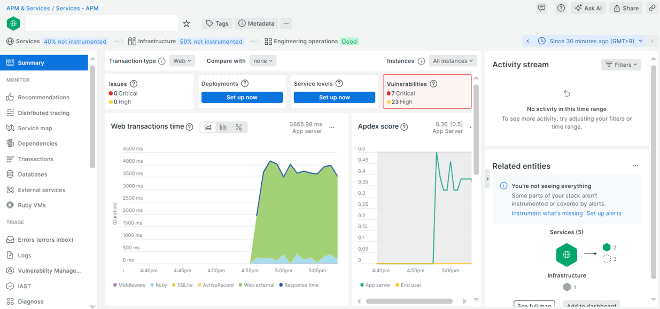The height and width of the screenshot is (309, 660).
Task: Open the help question mark icon
Action: click(561, 8)
